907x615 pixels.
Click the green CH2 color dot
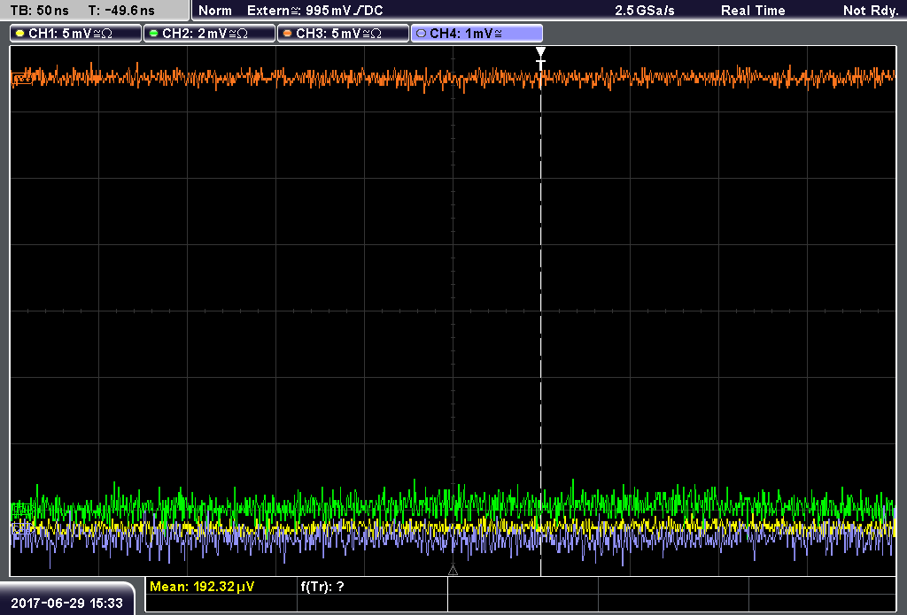154,34
